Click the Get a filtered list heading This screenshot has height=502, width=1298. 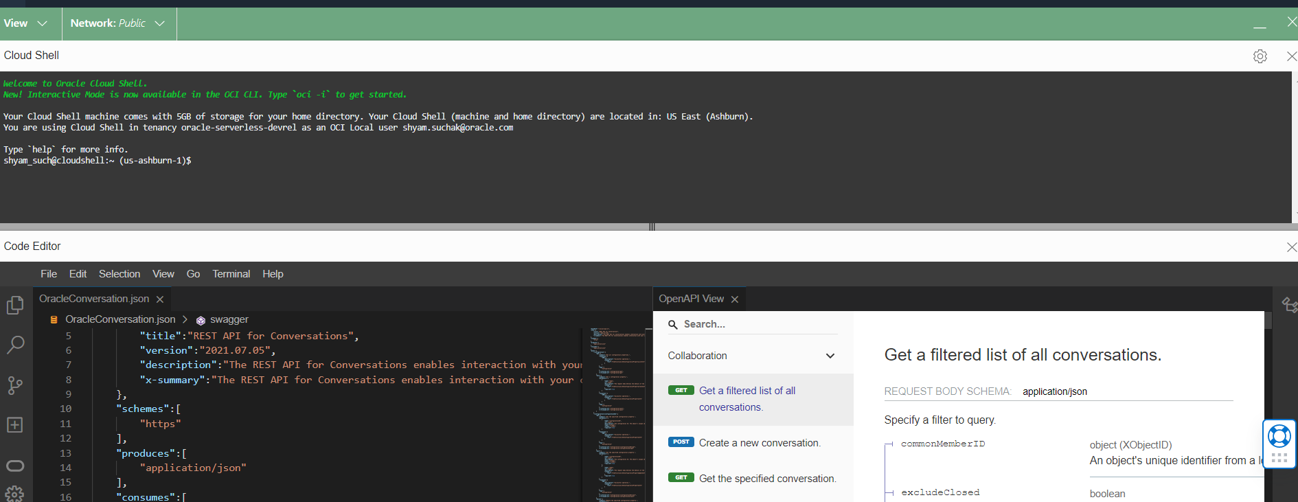pos(1023,355)
